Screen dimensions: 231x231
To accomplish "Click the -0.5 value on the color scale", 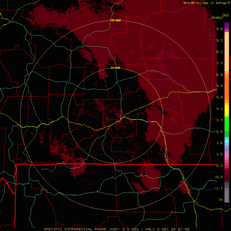I will (218, 177).
